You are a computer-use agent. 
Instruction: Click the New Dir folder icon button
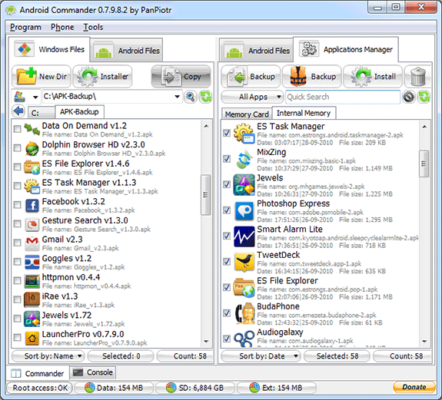point(42,76)
